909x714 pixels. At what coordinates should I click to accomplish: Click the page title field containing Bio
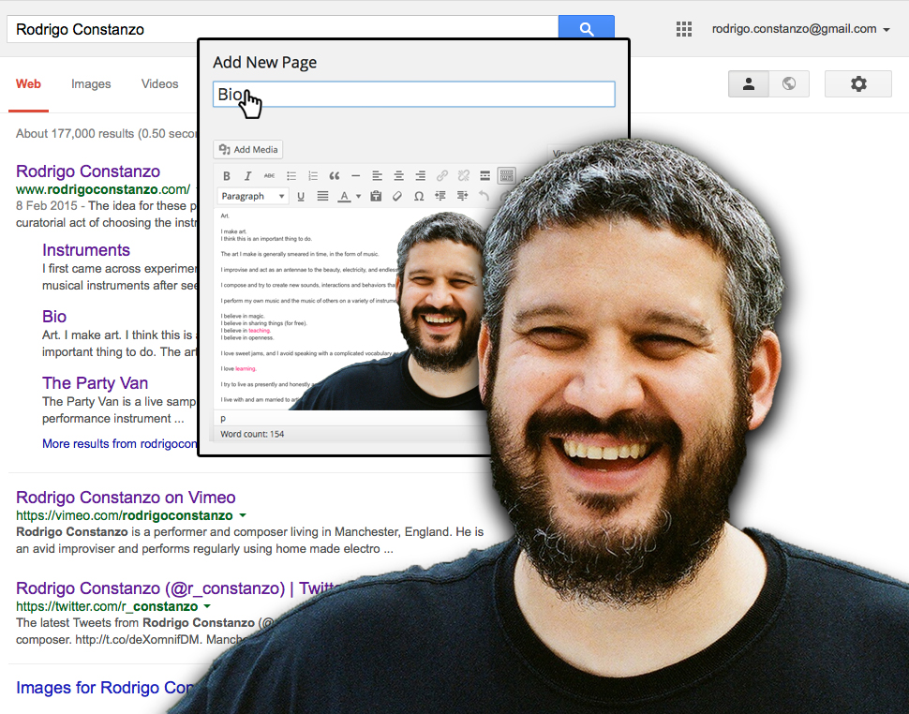pyautogui.click(x=413, y=95)
